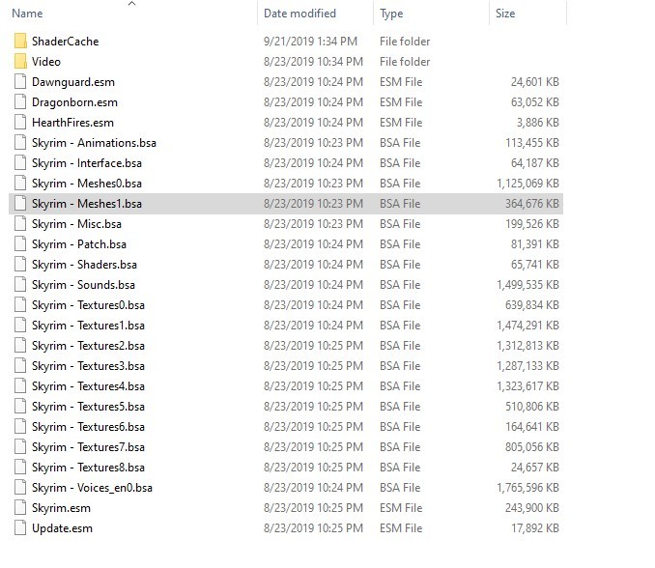Select the Skyrim - Textures3.bsa name

[89, 366]
